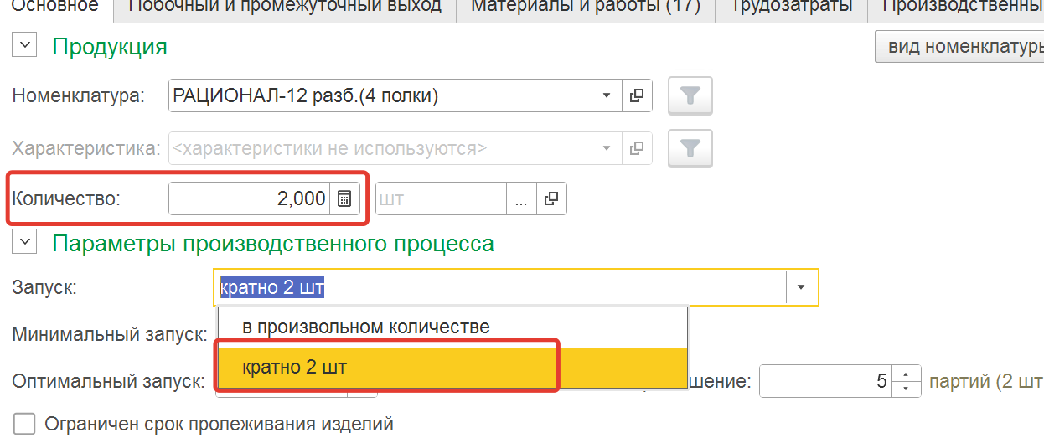Collapse the Продукция section
1044x438 pixels.
[x=25, y=46]
